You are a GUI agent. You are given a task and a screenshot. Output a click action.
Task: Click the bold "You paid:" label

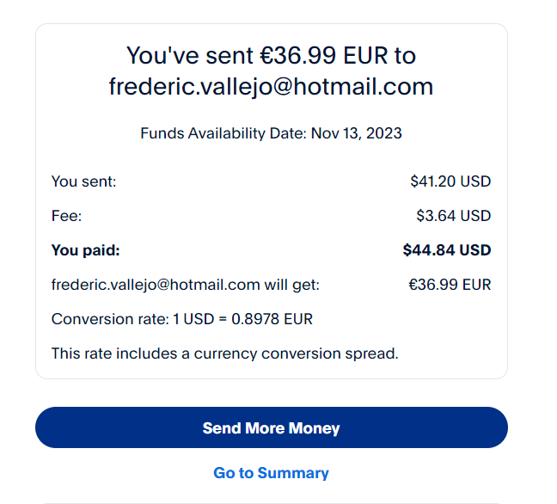coord(86,250)
